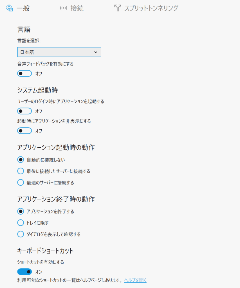240x288 pixels.
Task: Open the ヘルプを開く link
Action: pyautogui.click(x=135, y=280)
